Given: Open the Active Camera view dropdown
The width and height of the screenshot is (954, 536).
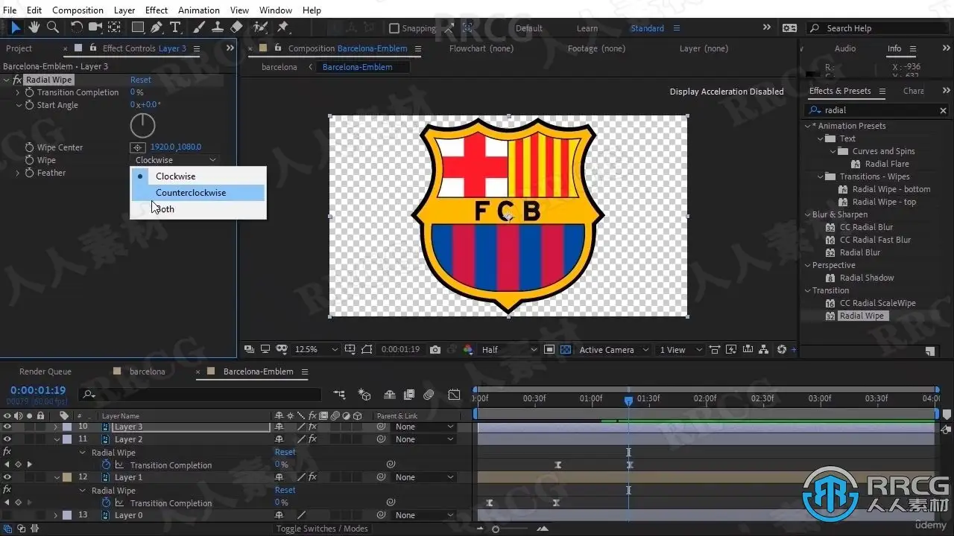Looking at the screenshot, I should coord(613,349).
